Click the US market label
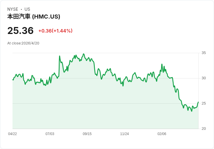This screenshot has width=214, height=149. pos(27,9)
